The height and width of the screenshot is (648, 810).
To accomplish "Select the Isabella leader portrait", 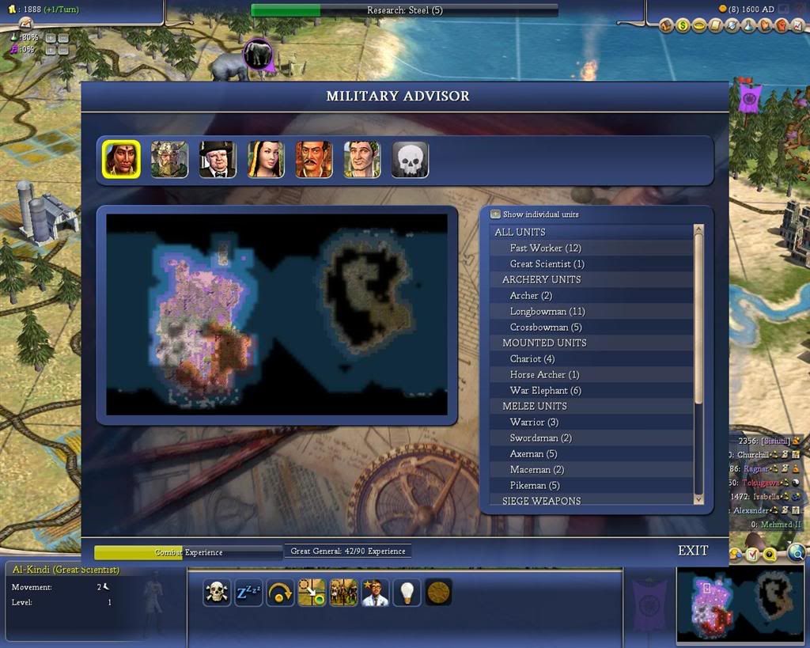I will coord(266,159).
